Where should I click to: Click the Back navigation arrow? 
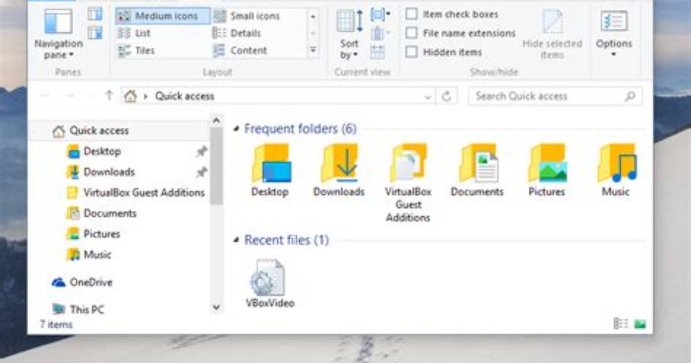tap(45, 96)
